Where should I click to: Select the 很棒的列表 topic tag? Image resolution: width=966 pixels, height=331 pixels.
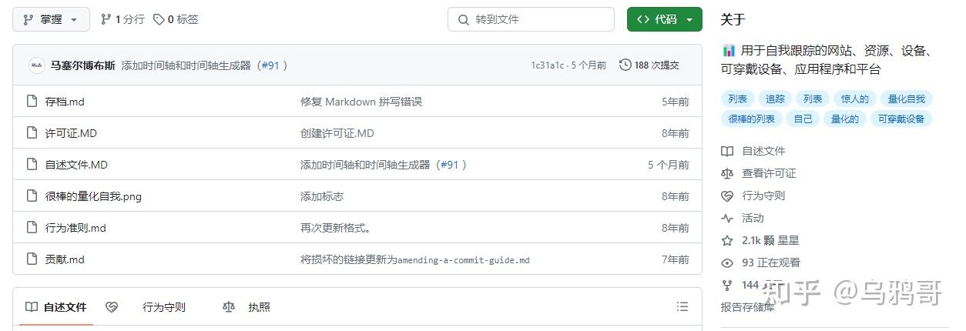(752, 119)
